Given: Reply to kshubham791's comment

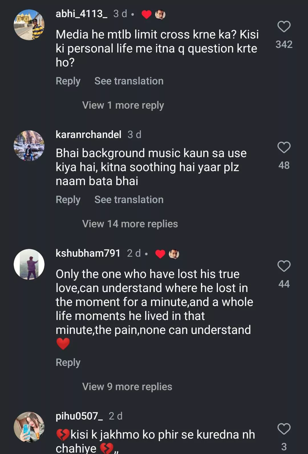Looking at the screenshot, I should [68, 362].
